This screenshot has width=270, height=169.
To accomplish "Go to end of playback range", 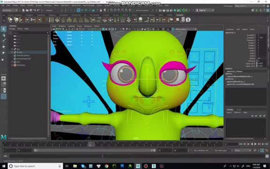I will 267,144.
